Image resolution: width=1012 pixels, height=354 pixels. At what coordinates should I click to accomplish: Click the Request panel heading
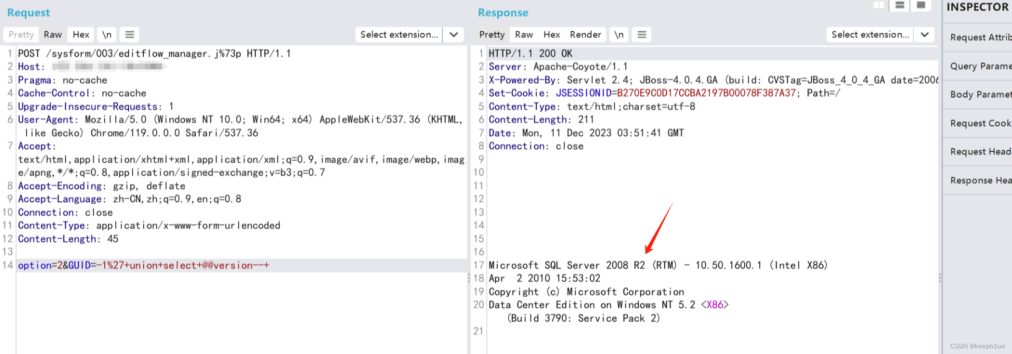click(x=28, y=13)
